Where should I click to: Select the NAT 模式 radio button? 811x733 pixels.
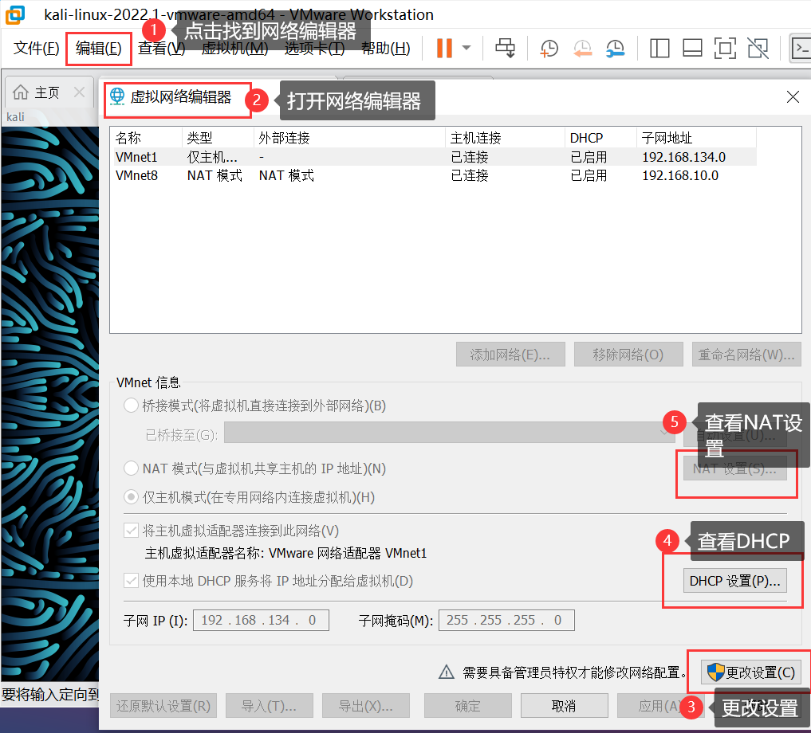coord(130,468)
